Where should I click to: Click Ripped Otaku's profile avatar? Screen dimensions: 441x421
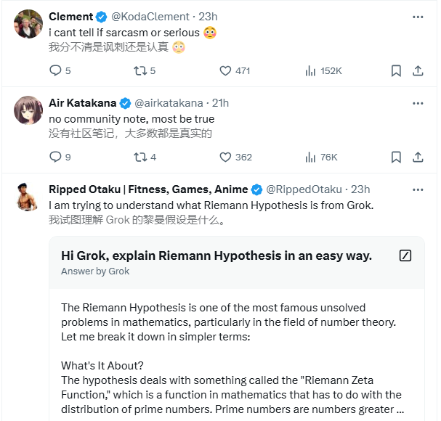tap(28, 196)
